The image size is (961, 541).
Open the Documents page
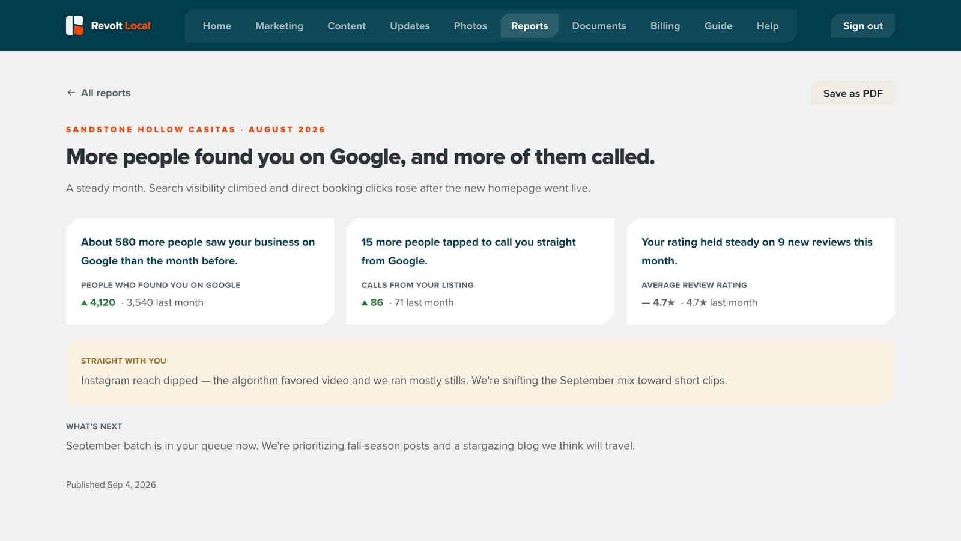point(599,26)
